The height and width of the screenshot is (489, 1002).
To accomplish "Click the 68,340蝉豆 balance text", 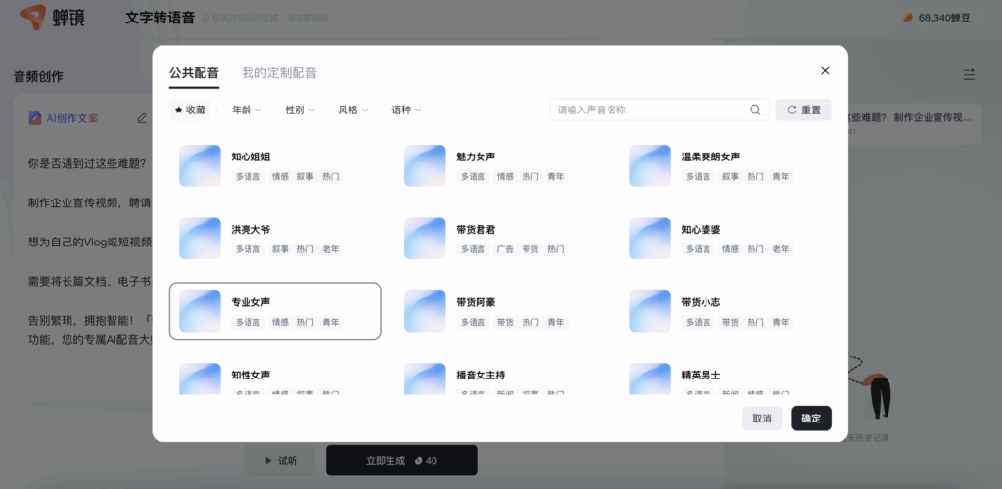I will pos(944,18).
